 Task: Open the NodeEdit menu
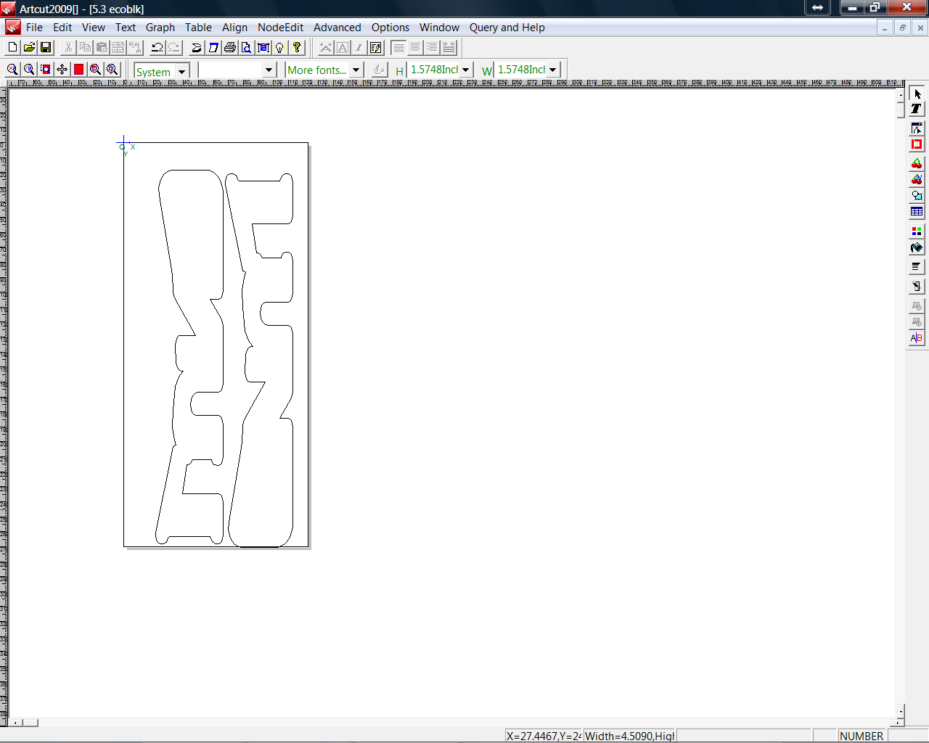[281, 28]
